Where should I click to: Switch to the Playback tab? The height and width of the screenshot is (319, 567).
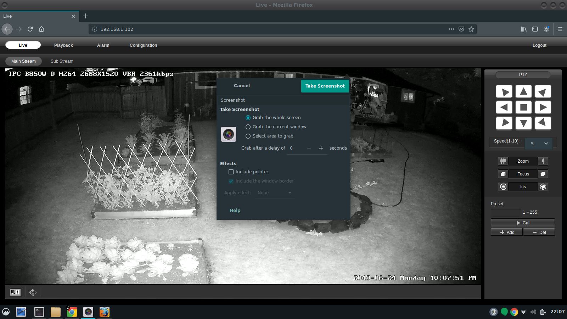[63, 45]
